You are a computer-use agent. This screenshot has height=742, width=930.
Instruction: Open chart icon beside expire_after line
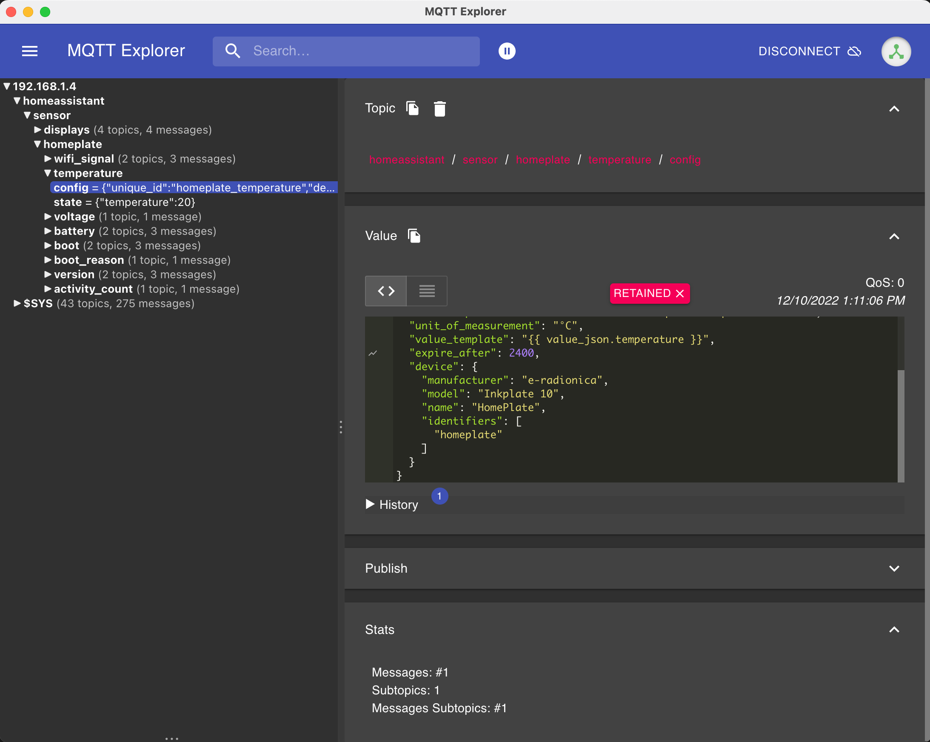373,353
